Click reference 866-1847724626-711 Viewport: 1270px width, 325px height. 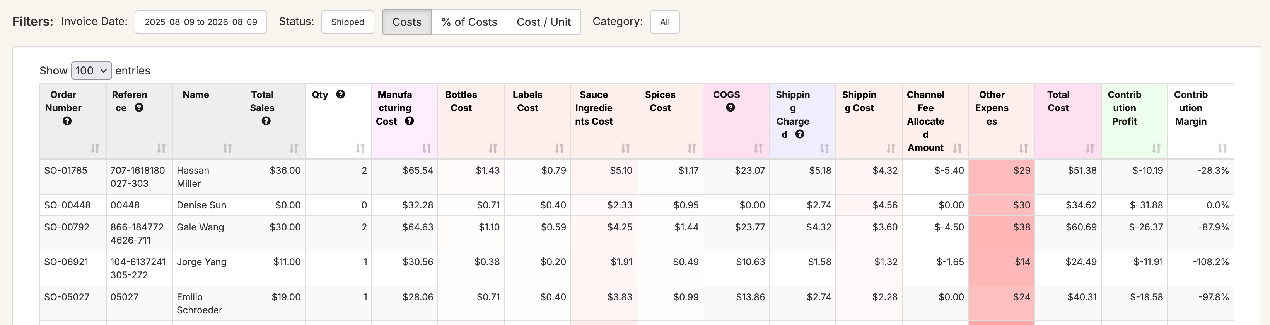pyautogui.click(x=137, y=234)
